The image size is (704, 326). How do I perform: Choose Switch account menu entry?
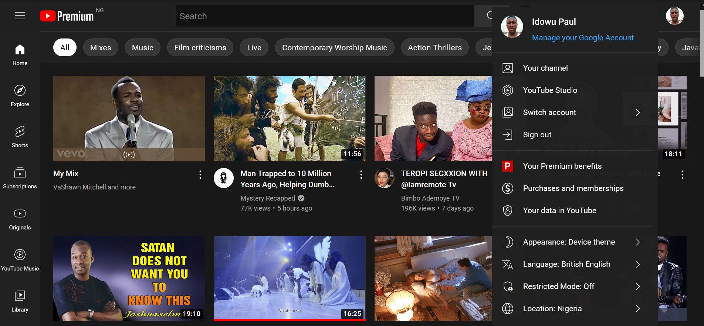point(575,112)
